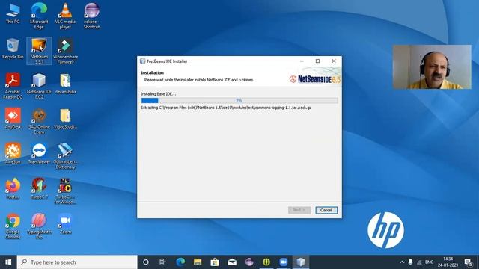Open network status tray icon

(419, 262)
